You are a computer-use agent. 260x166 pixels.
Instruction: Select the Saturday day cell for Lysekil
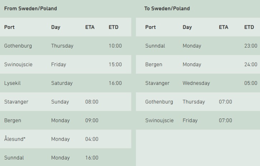[62, 83]
